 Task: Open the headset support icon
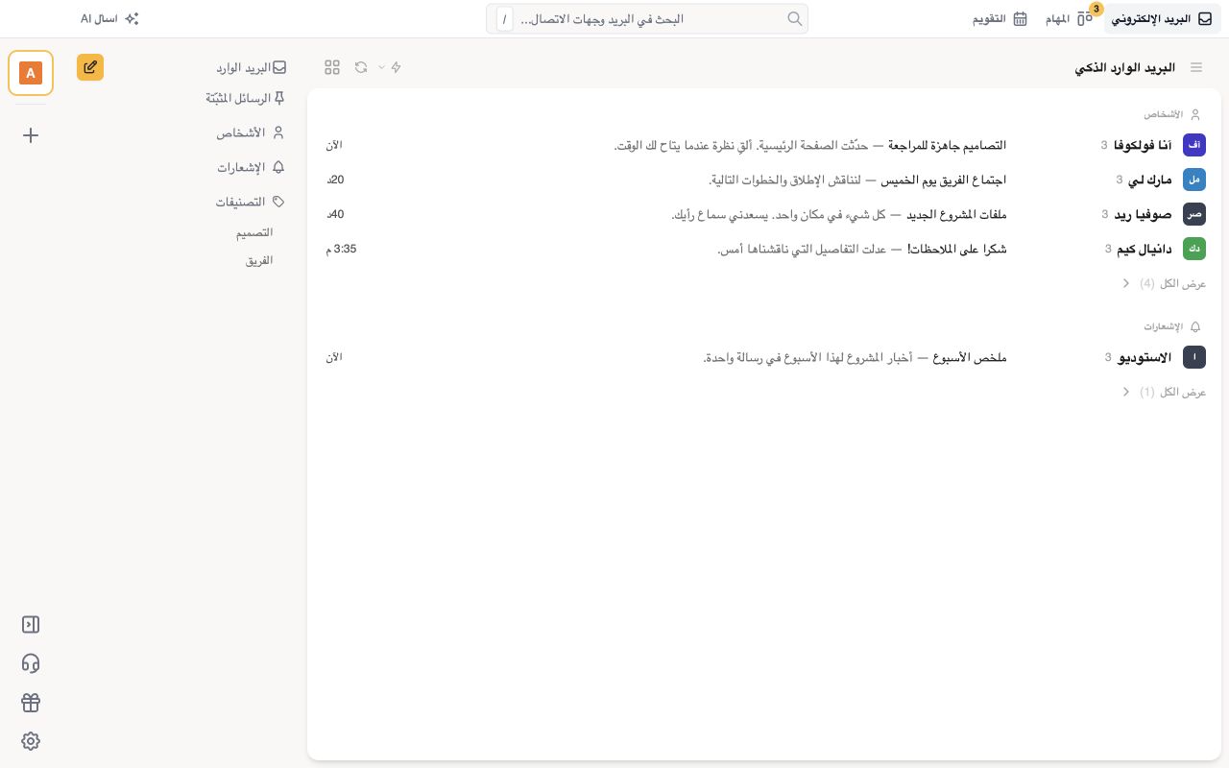(31, 663)
